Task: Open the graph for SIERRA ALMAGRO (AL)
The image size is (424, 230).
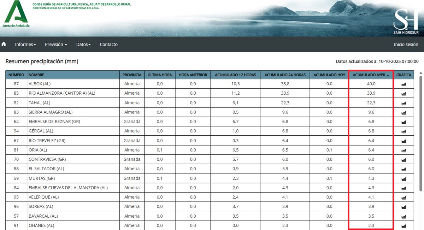Action: 403,112
